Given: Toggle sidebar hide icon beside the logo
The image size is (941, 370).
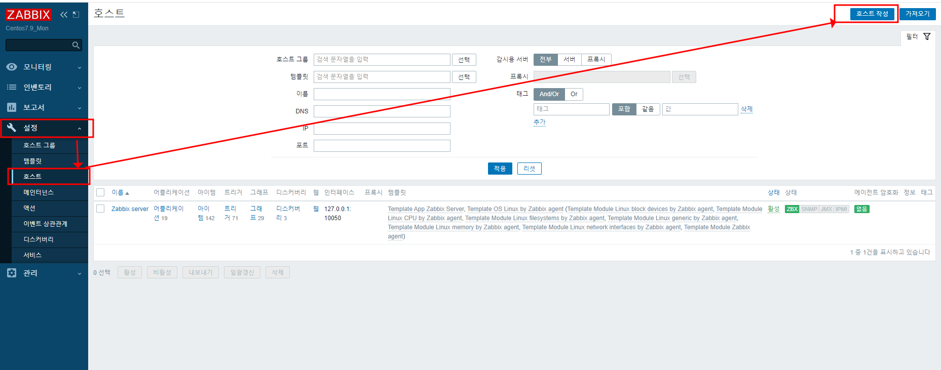Looking at the screenshot, I should [76, 15].
